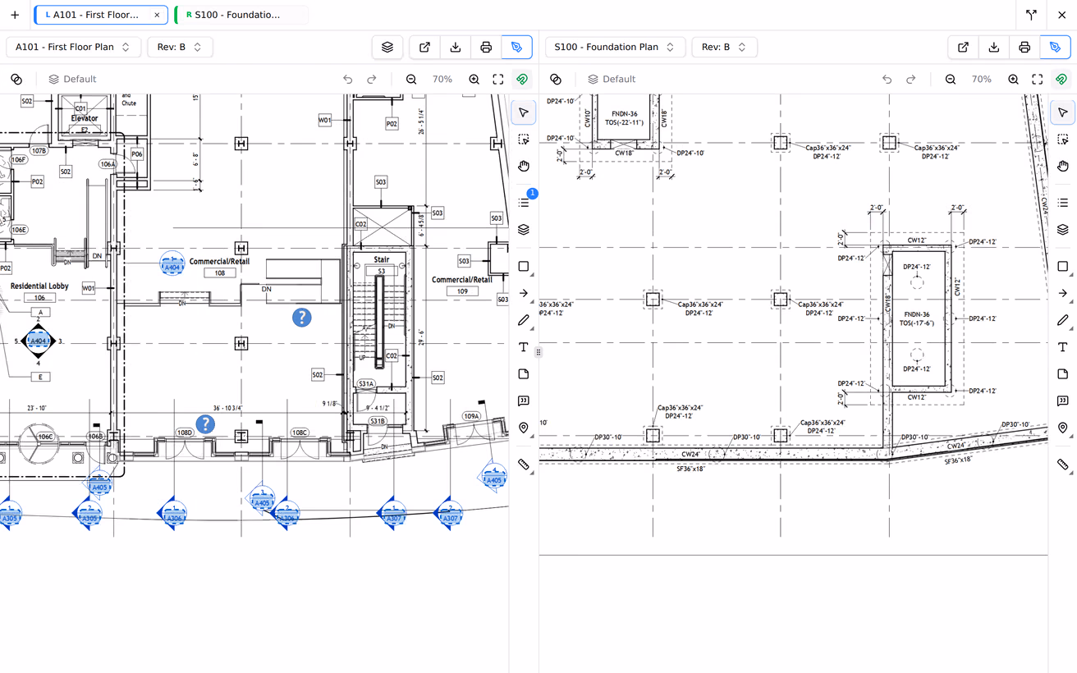
Task: Undo the last action in the left pane
Action: tap(348, 79)
